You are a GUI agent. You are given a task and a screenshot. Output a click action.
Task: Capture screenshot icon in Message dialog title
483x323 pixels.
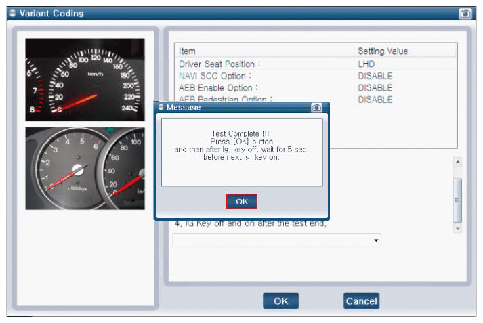[316, 108]
